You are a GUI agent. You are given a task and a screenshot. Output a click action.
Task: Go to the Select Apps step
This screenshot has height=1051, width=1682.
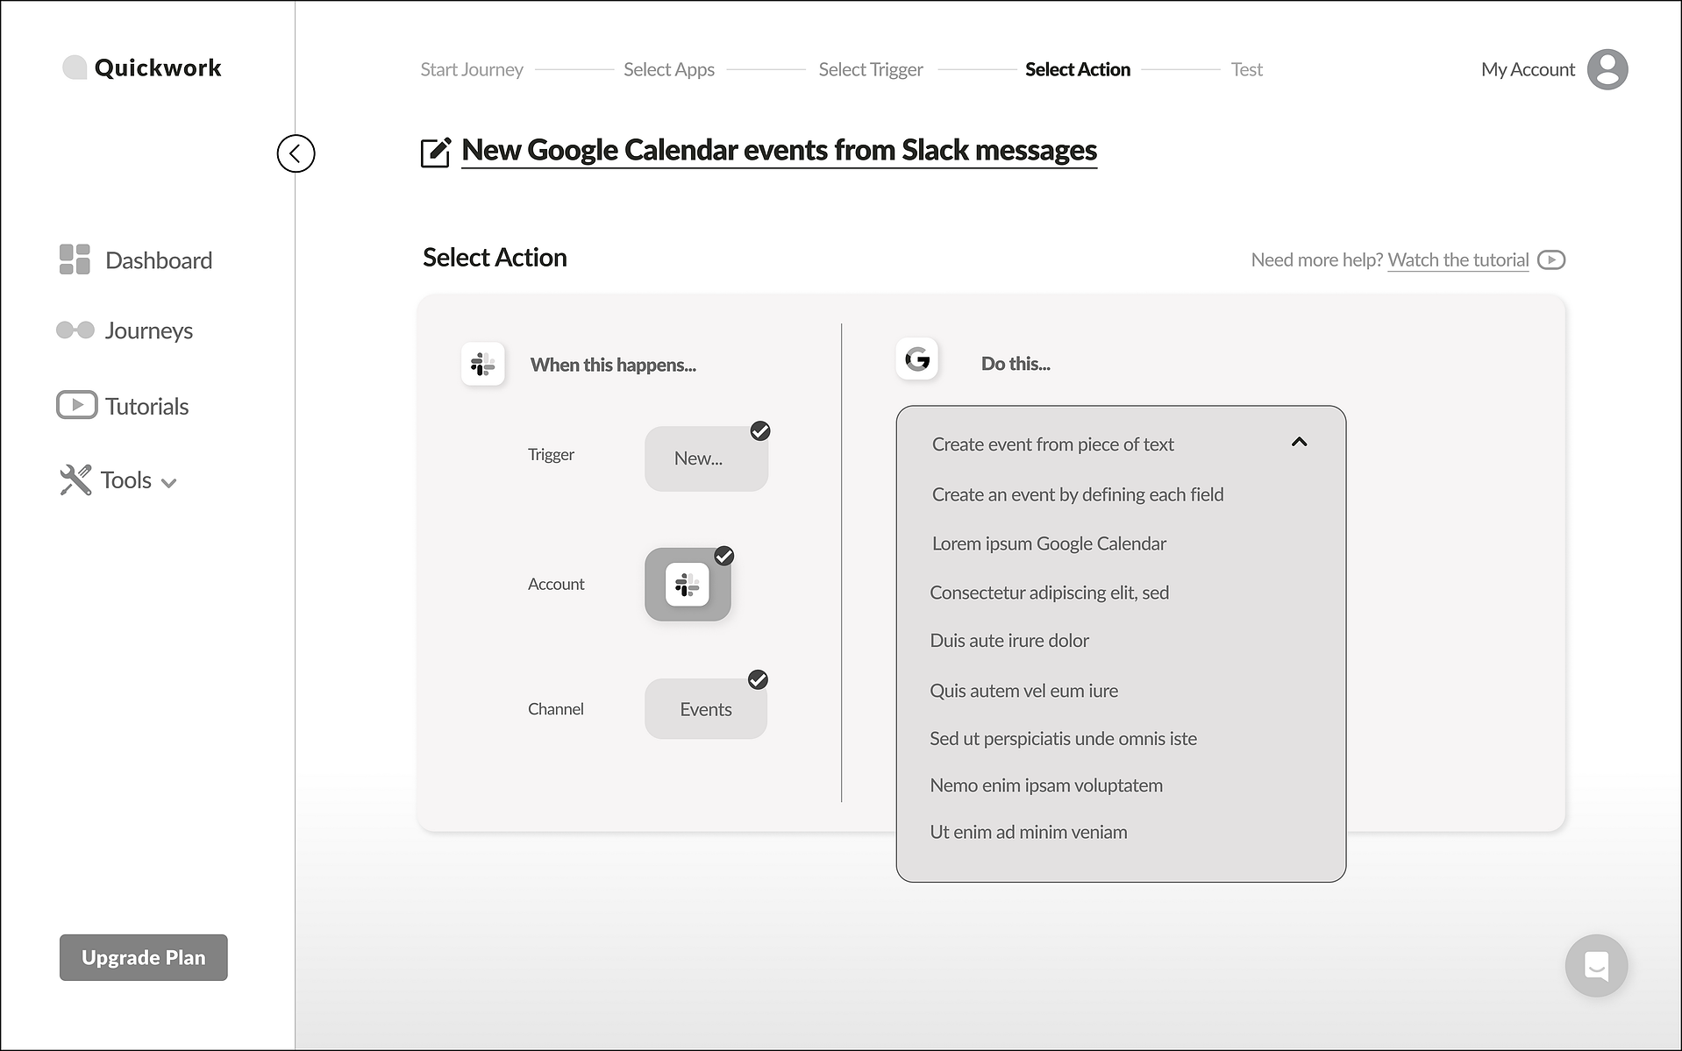coord(669,69)
